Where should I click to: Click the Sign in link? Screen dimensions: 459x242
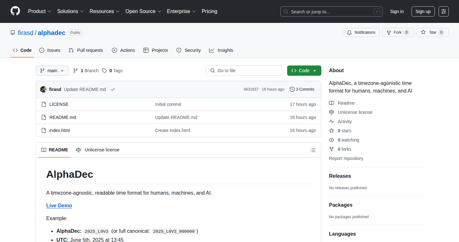pyautogui.click(x=397, y=11)
